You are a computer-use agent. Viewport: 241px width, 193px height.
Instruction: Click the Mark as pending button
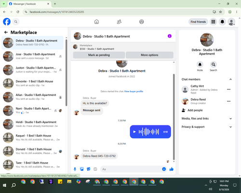(x=99, y=55)
